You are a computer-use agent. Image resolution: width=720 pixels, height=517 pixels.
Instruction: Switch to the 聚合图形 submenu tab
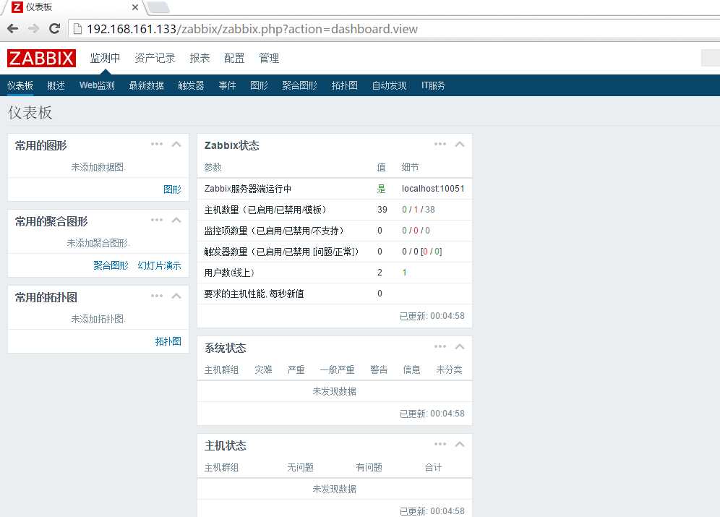(299, 85)
